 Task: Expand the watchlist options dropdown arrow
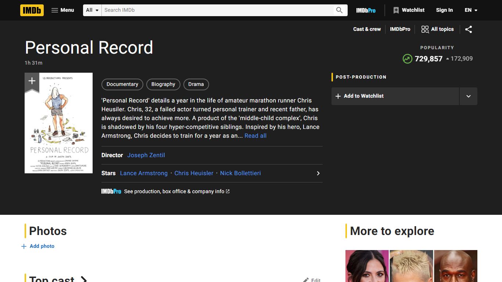469,96
